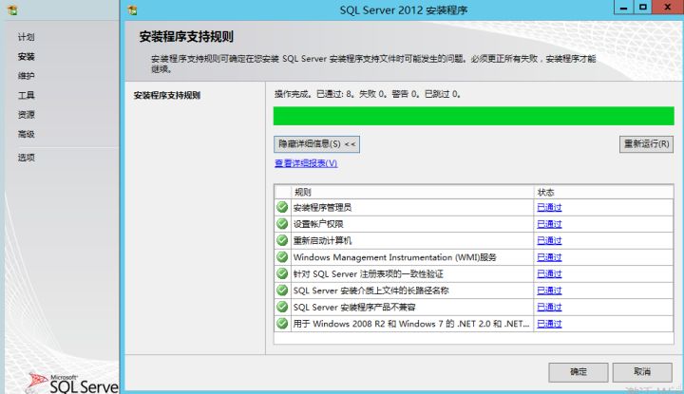Click check icon for .NET 2.0 rule row
This screenshot has width=684, height=394.
coord(282,323)
